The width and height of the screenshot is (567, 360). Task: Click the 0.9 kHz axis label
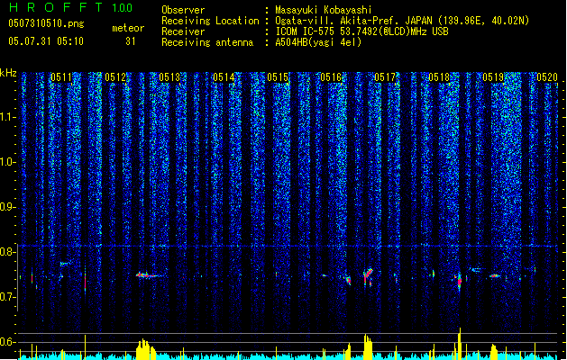pos(8,207)
